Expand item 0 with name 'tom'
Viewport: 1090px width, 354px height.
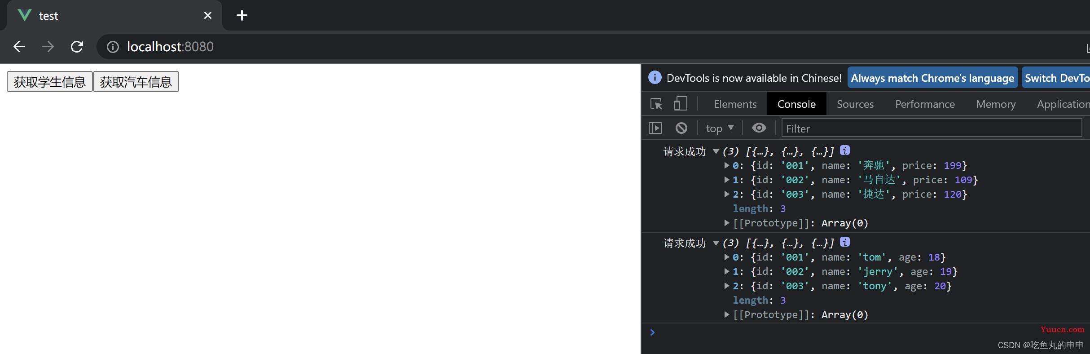pyautogui.click(x=727, y=257)
